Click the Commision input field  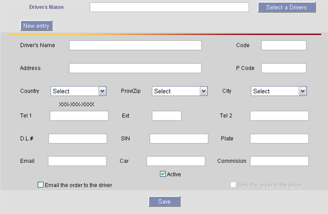[279, 161]
